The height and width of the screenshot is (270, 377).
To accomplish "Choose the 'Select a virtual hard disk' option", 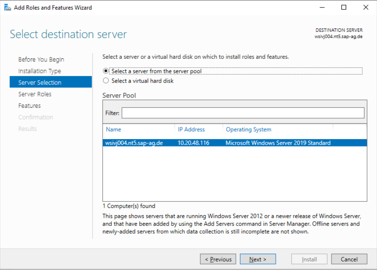I will [106, 80].
